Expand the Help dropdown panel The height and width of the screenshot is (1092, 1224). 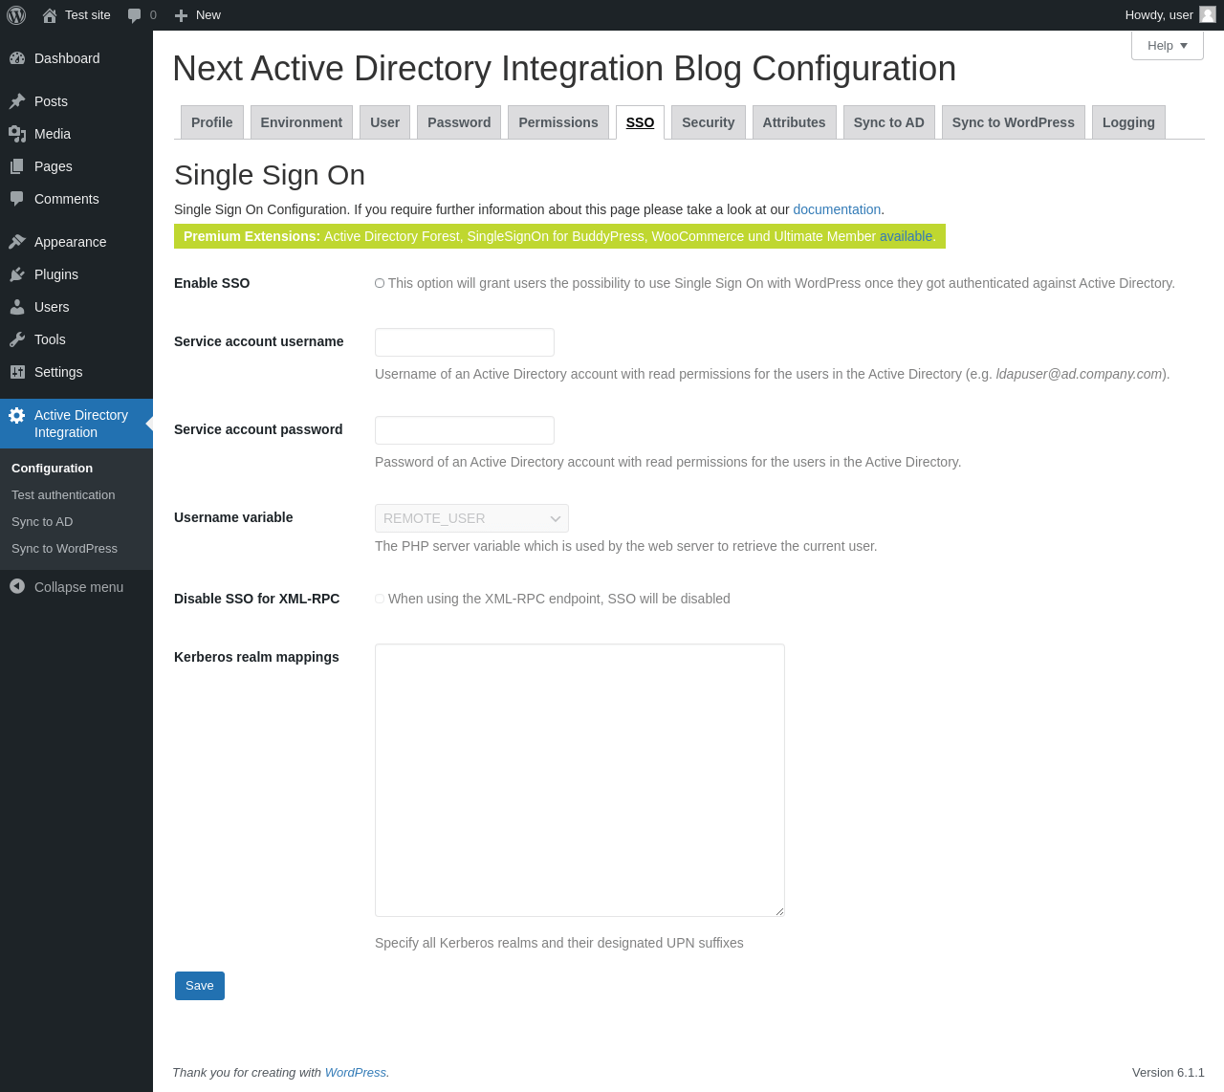coord(1167,45)
